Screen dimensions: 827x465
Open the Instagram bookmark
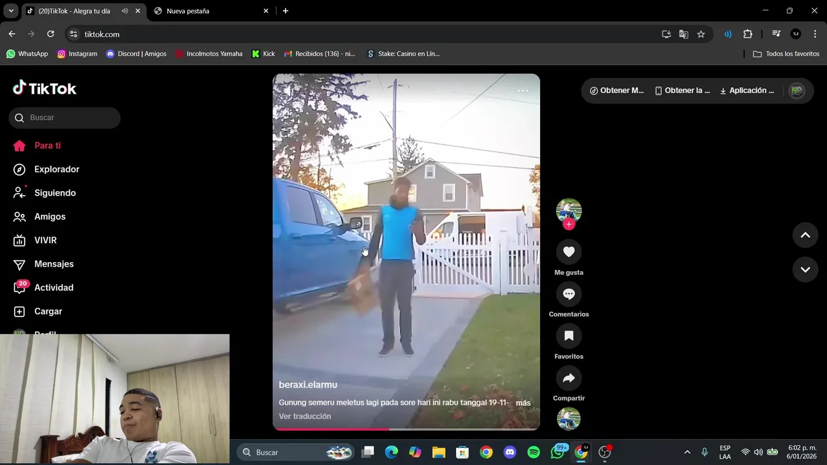click(77, 54)
